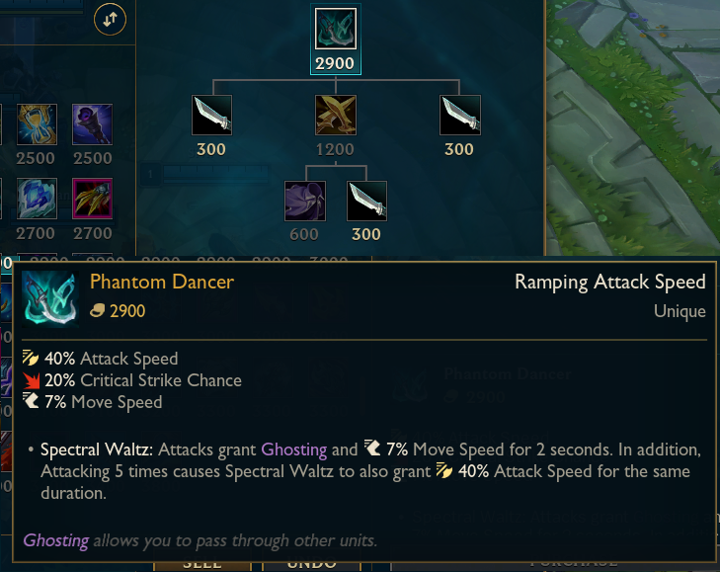Select the left Dagger component in build tree

(211, 115)
